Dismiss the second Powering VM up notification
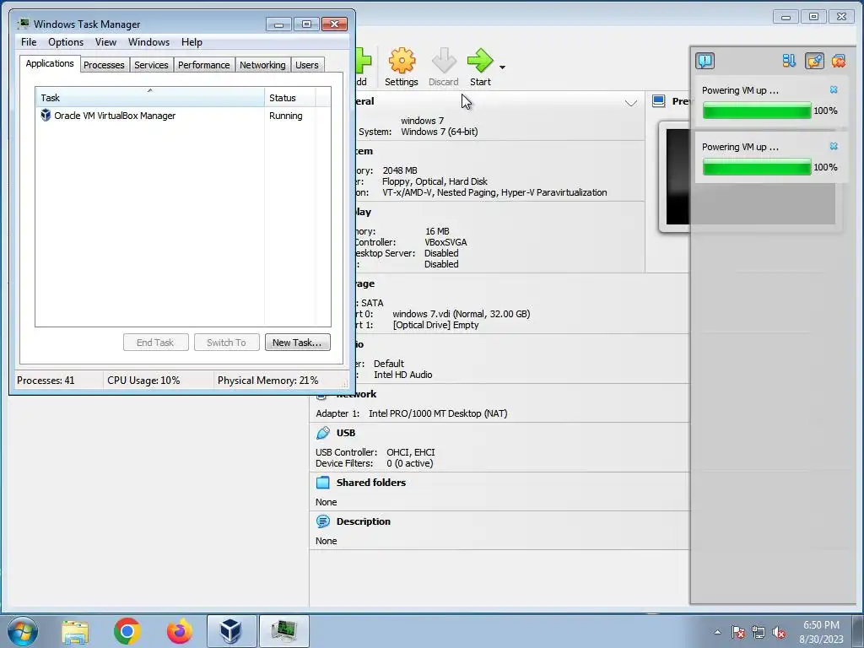 834,146
